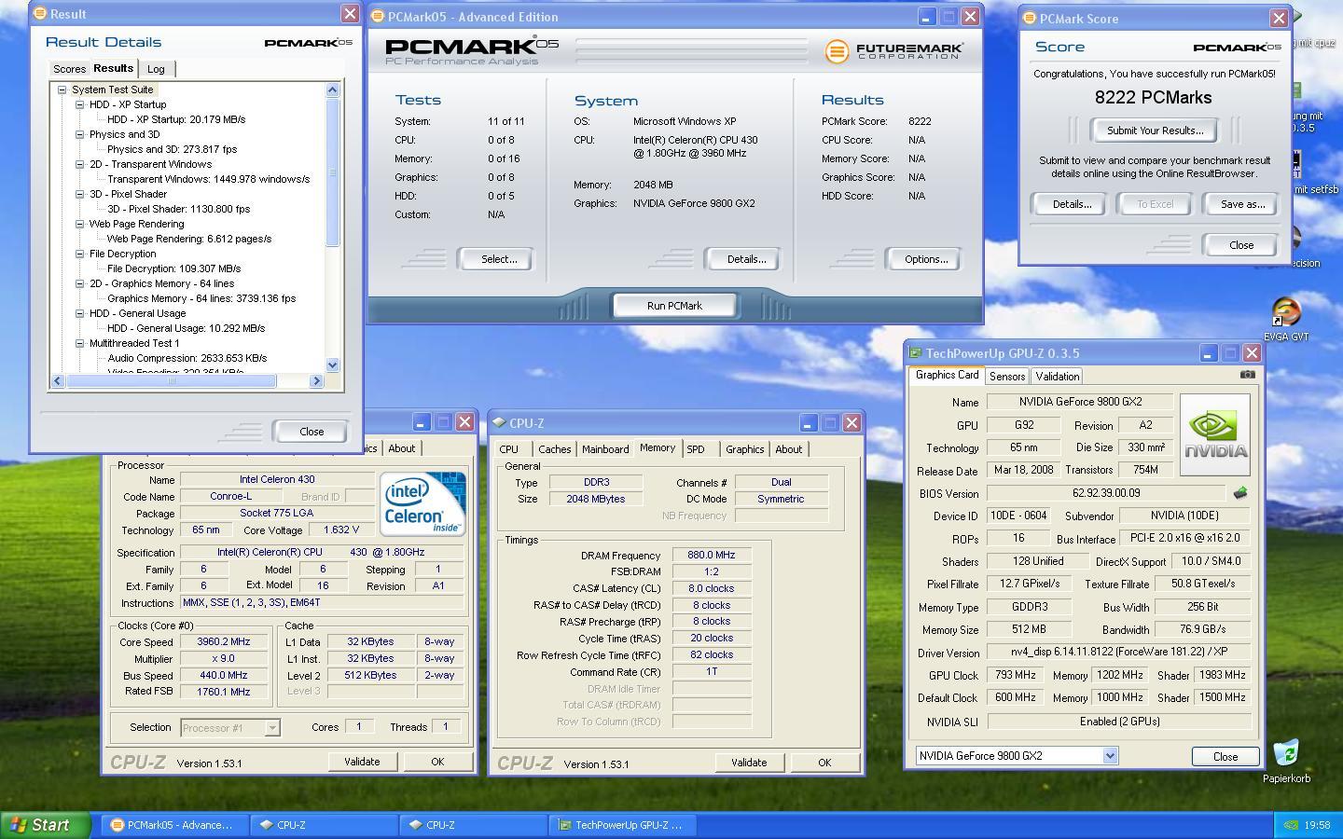This screenshot has height=839, width=1343.
Task: Open the About tab in CPU-Z Memory window
Action: 788,449
